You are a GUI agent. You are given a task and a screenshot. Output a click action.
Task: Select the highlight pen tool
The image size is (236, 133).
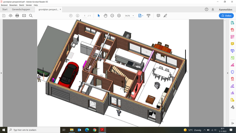pyautogui.click(x=165, y=16)
